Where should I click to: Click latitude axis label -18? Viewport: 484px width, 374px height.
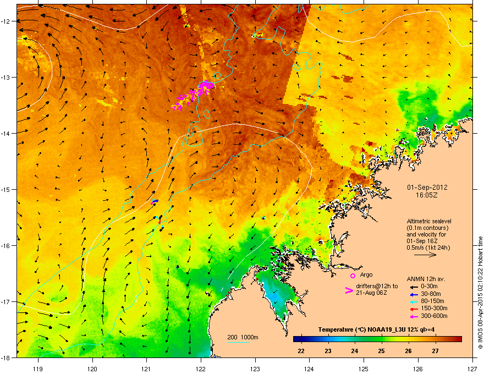[x=6, y=358]
